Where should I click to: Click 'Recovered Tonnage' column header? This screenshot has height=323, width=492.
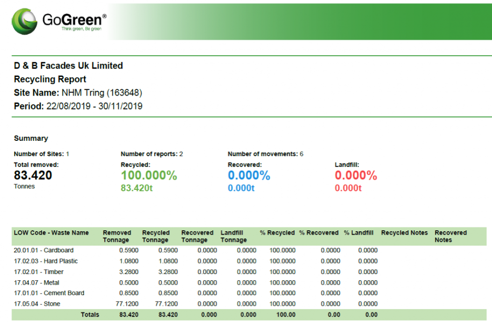(x=197, y=236)
